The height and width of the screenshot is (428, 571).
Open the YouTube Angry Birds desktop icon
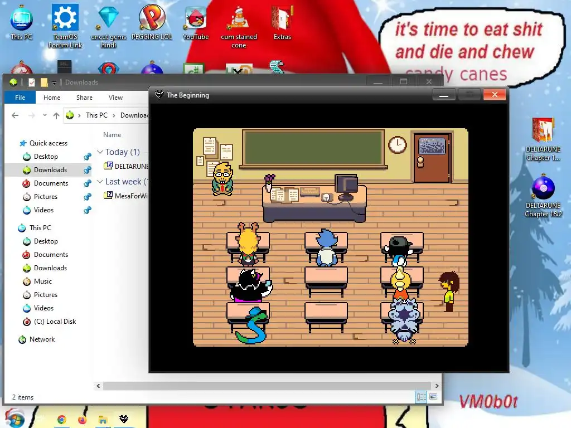tap(196, 22)
